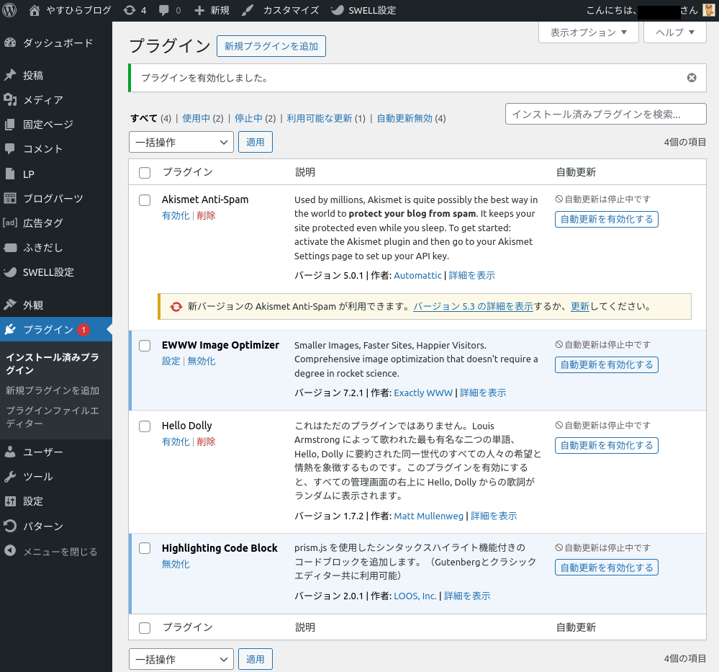Click the user avatar icon at top right
Screen dimensions: 719x672
(x=708, y=10)
